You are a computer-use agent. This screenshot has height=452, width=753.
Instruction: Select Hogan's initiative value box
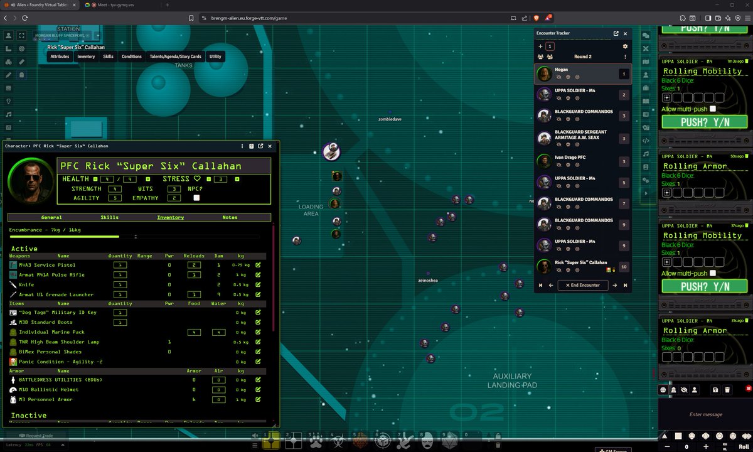pyautogui.click(x=623, y=74)
